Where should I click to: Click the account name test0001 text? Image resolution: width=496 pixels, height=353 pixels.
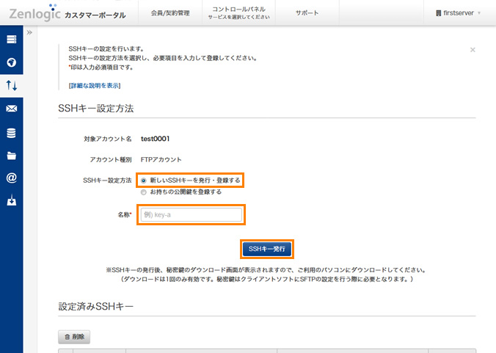point(156,139)
